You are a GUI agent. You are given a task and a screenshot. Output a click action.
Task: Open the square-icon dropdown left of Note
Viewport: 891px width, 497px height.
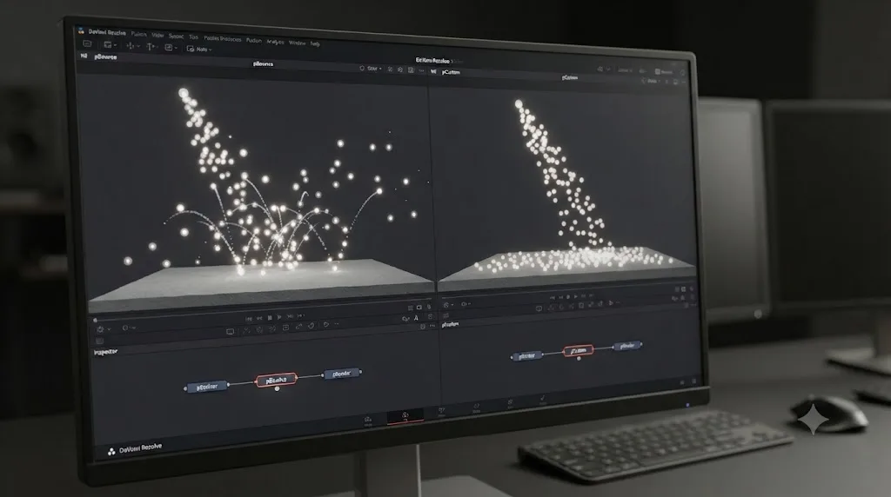click(171, 48)
